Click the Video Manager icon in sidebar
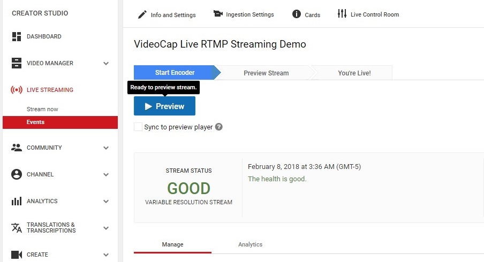484x262 pixels. click(x=17, y=63)
